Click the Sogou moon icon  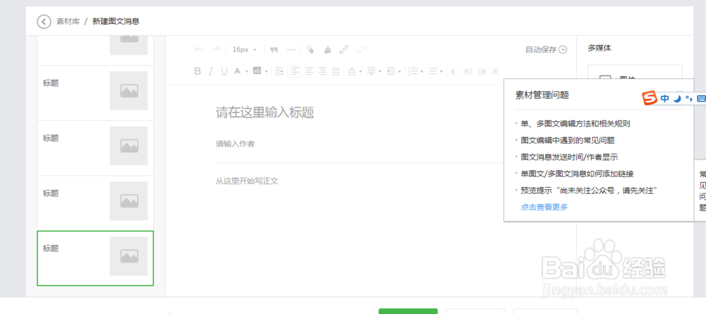[677, 99]
